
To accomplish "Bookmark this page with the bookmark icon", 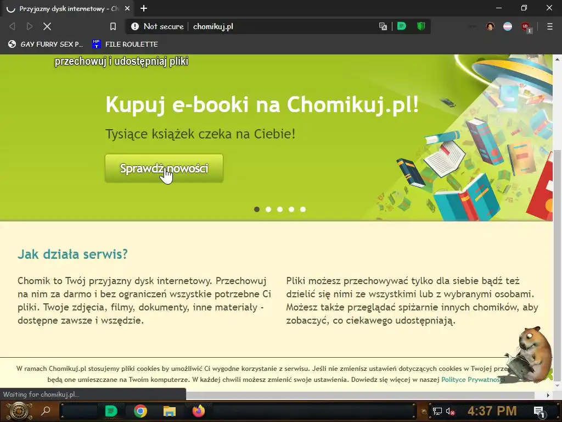I will point(113,26).
